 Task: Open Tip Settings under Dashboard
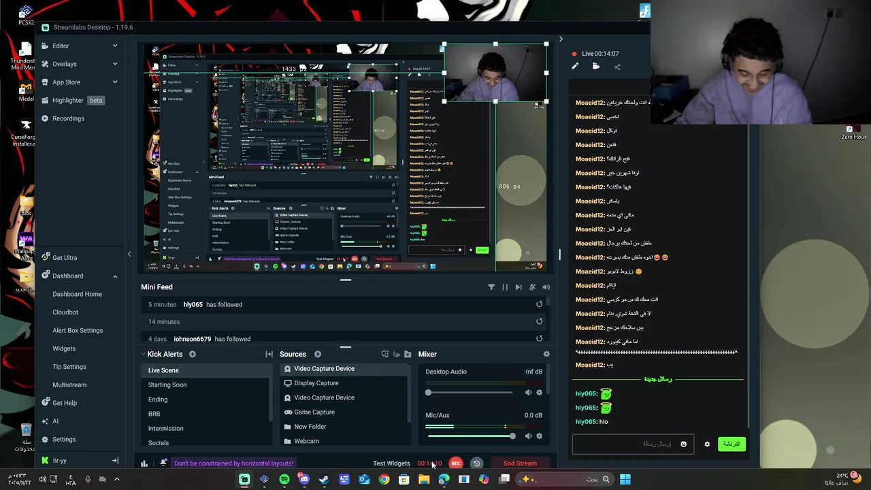[x=69, y=367]
